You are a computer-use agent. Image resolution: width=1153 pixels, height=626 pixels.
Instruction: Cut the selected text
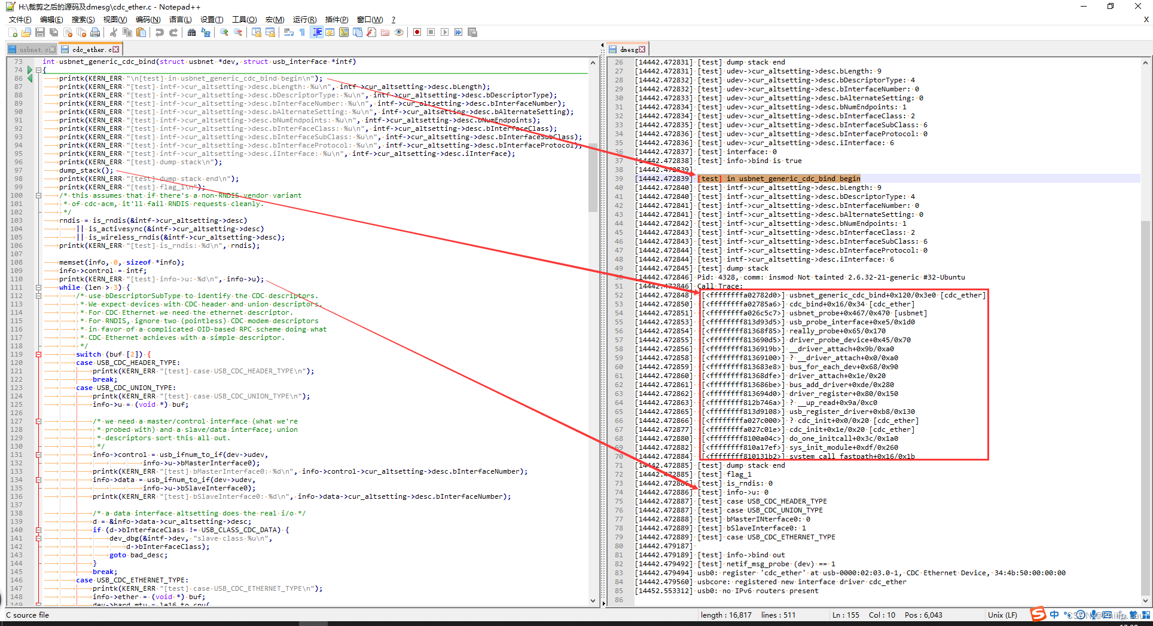click(113, 32)
